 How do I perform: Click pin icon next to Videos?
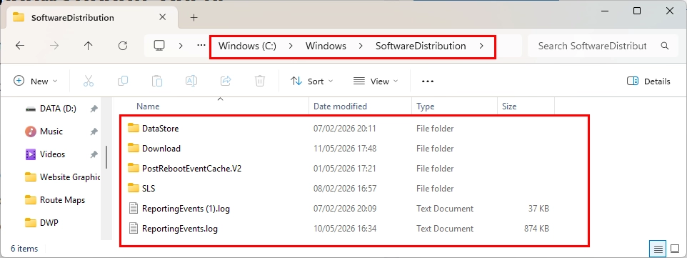tap(94, 154)
